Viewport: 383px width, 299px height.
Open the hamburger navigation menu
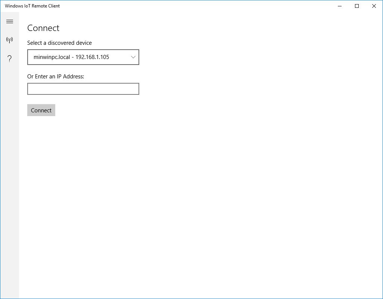pyautogui.click(x=10, y=22)
